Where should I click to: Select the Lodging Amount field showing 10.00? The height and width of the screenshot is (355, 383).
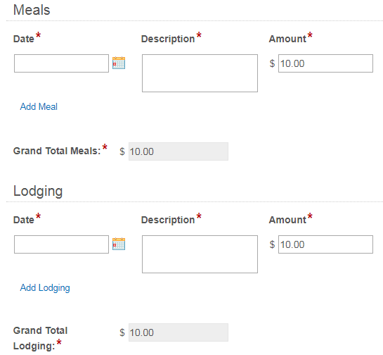(x=325, y=244)
